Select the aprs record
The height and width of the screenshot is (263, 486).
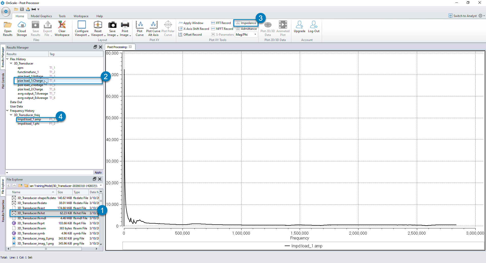coord(21,68)
